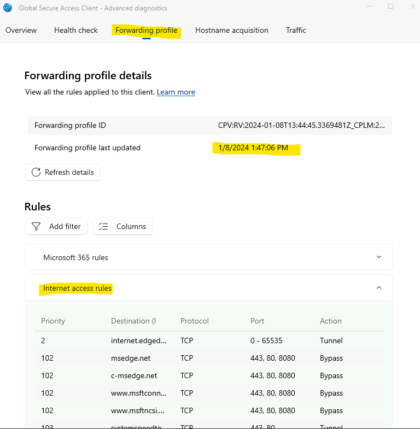Click the funnel filter icon
The image size is (420, 429).
click(x=36, y=226)
